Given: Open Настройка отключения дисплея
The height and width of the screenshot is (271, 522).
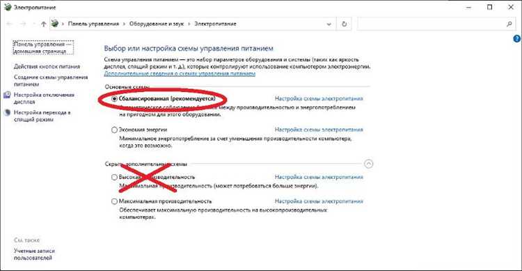Looking at the screenshot, I should (44, 98).
